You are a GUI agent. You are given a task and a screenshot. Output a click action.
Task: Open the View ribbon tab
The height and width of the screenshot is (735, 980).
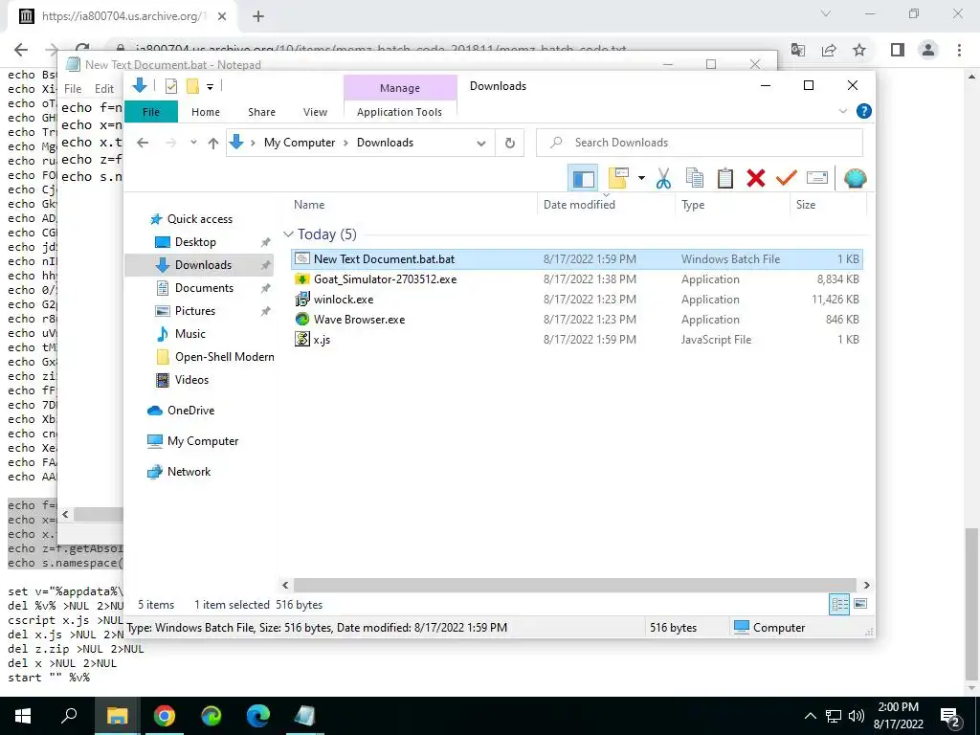315,112
